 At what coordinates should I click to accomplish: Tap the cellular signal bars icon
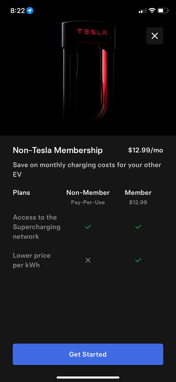point(142,11)
